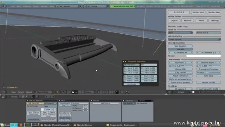This screenshot has width=225, height=127.
Task: Click the www.blender.org link
Action: 123,6
